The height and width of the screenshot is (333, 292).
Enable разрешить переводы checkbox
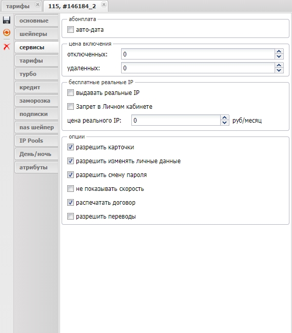point(70,216)
